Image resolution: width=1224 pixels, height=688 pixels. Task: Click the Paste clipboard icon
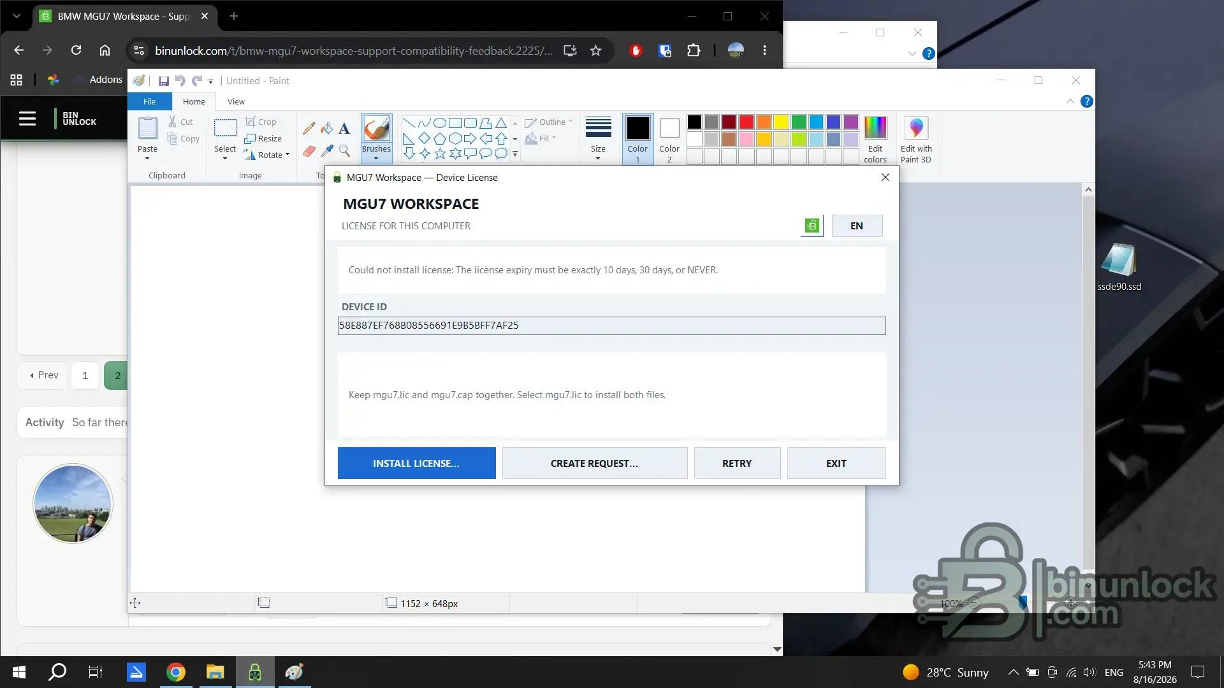[147, 128]
